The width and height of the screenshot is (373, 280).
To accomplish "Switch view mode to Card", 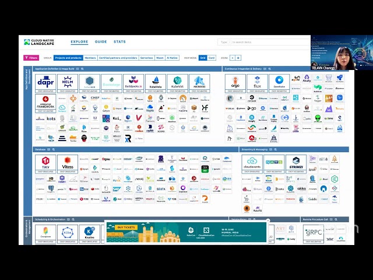I will tap(212, 58).
